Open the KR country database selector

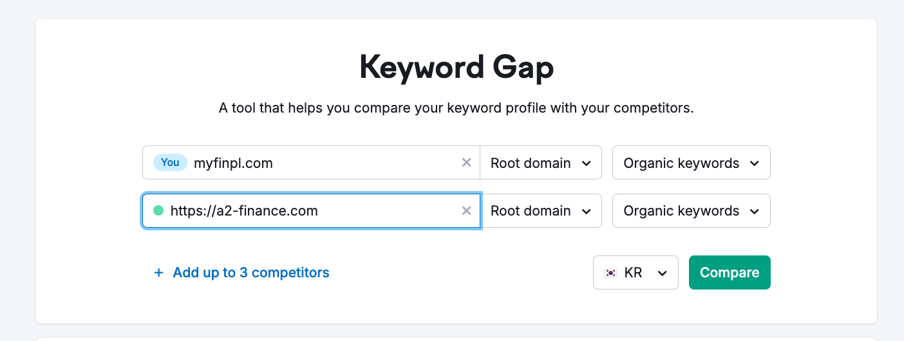pos(636,273)
